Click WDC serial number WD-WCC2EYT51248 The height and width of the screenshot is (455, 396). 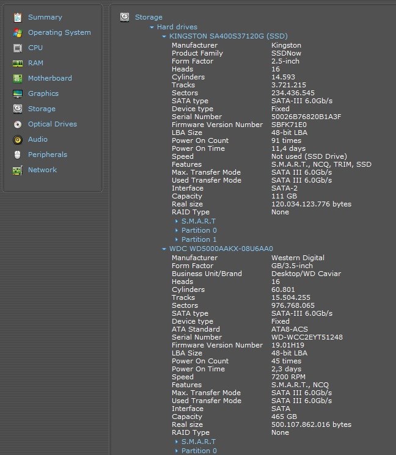click(x=307, y=337)
